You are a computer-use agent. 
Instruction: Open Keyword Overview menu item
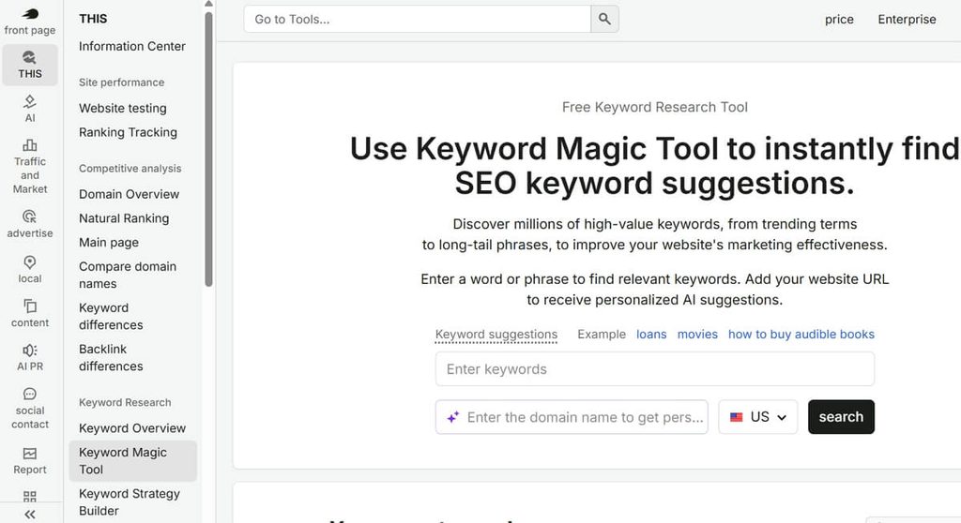click(131, 428)
